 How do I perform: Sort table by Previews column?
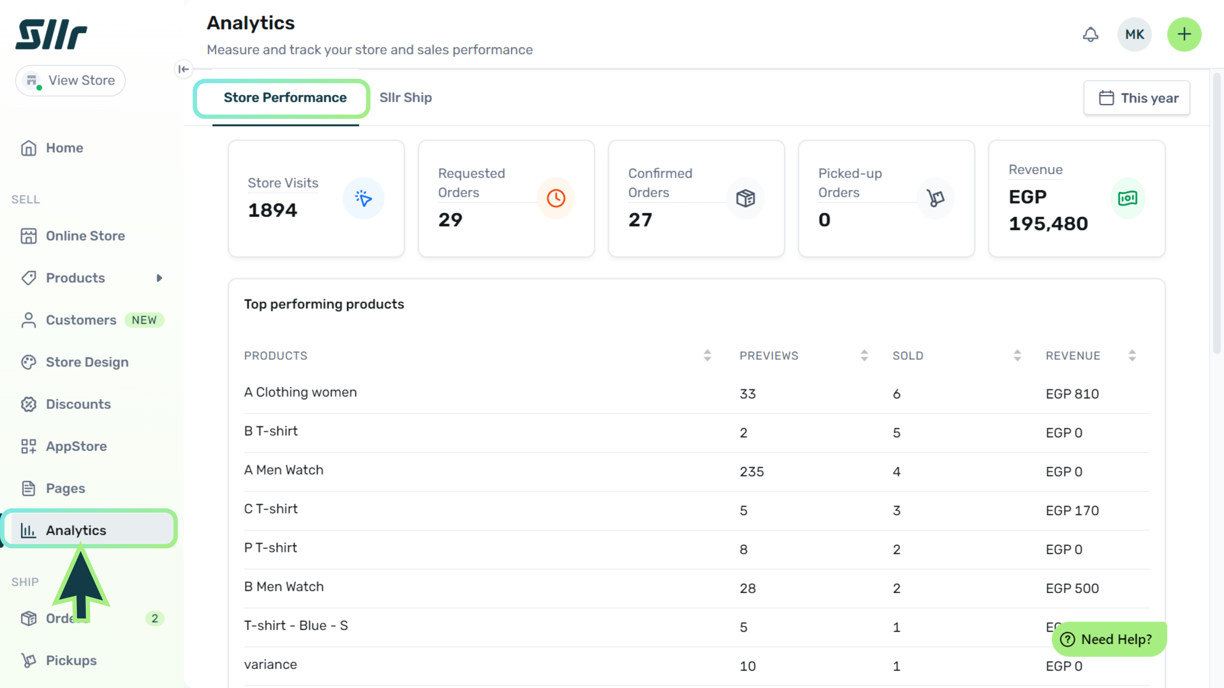click(864, 356)
